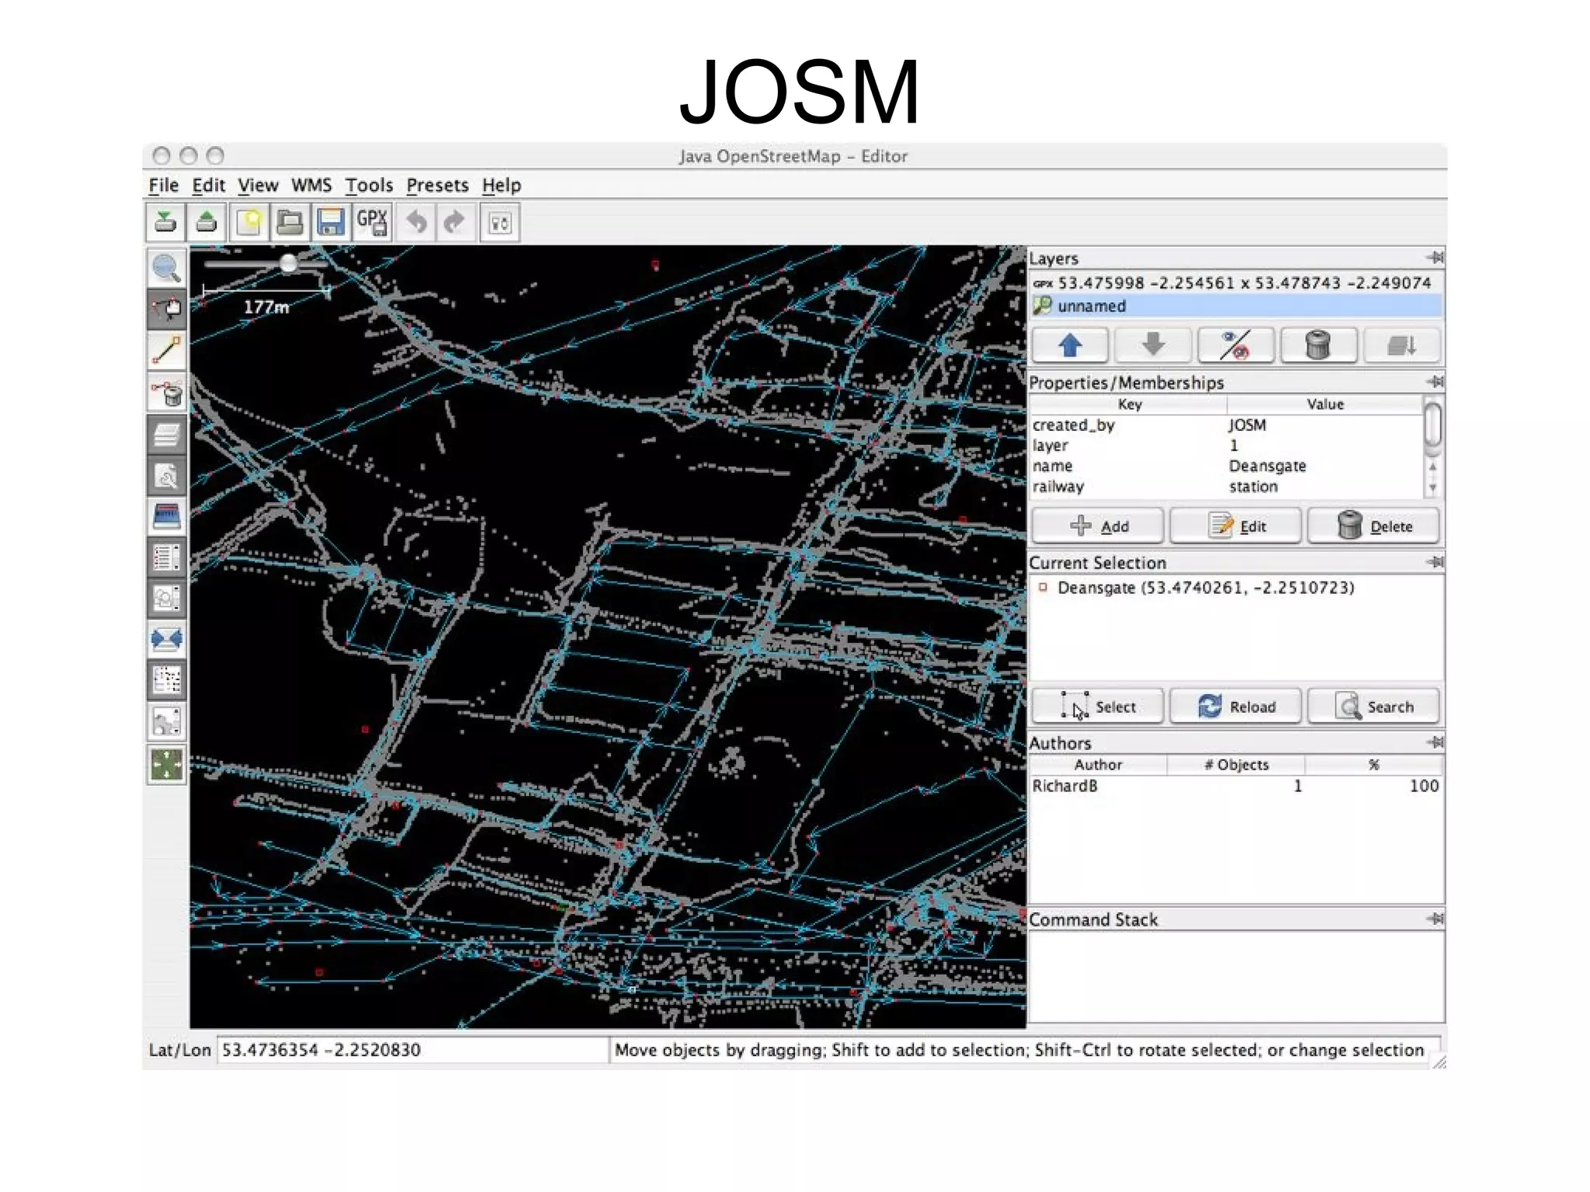Viewport: 1590px width, 1192px height.
Task: Save with the floppy disk icon
Action: click(x=331, y=223)
